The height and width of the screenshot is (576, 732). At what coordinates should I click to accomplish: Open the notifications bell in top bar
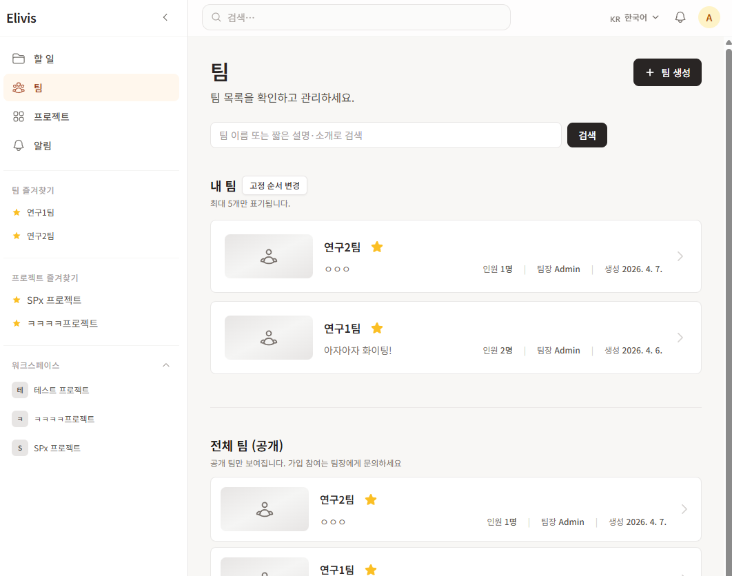[680, 18]
